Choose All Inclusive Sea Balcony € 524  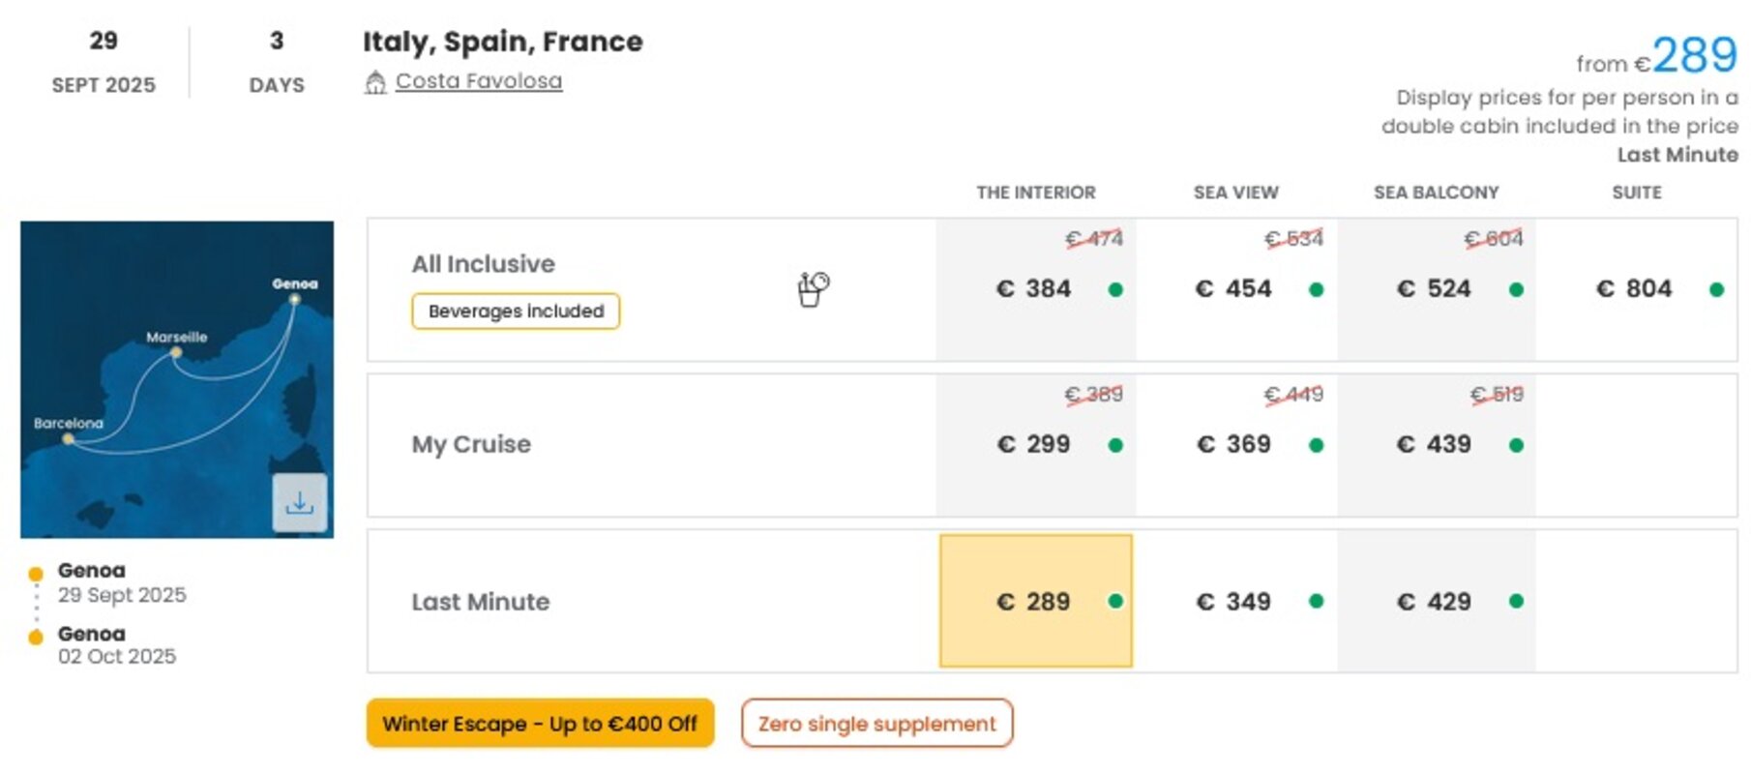[x=1437, y=289]
